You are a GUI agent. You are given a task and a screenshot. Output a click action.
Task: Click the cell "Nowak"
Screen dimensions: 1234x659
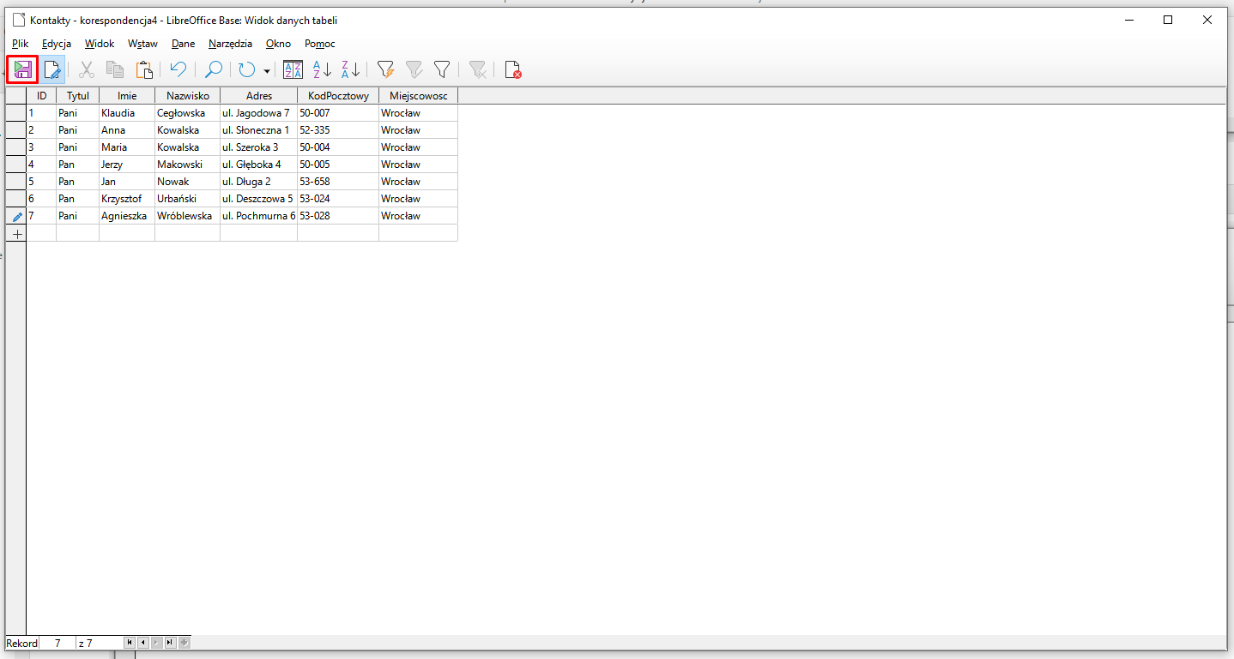[x=188, y=182]
